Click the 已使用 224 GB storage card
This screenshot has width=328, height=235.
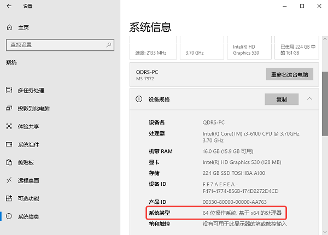(x=297, y=48)
